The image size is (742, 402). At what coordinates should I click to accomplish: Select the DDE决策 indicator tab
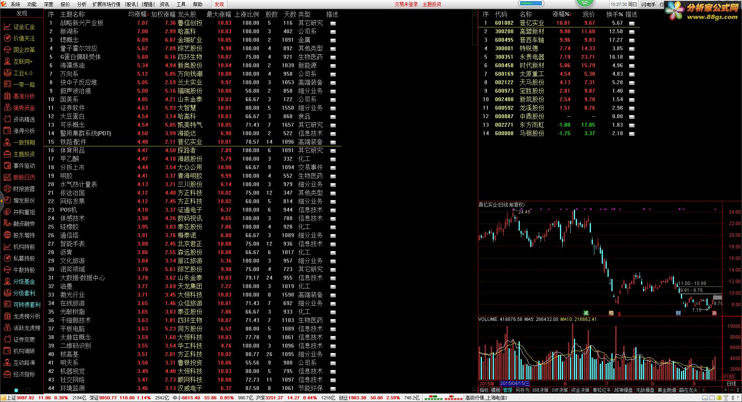[540, 390]
